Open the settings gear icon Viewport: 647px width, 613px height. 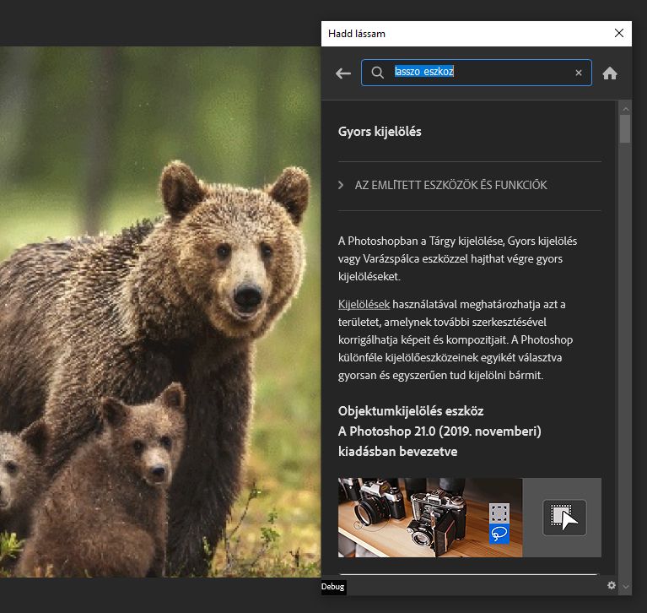point(612,585)
